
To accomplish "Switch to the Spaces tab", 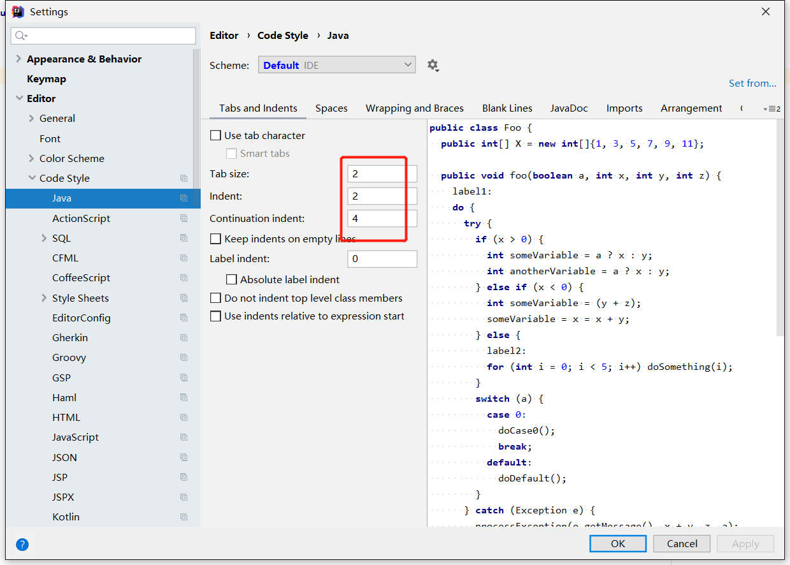I will click(331, 108).
